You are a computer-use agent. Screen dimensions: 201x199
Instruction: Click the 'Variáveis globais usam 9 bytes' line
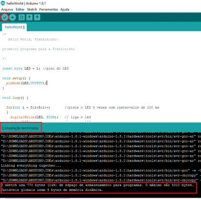(52, 190)
